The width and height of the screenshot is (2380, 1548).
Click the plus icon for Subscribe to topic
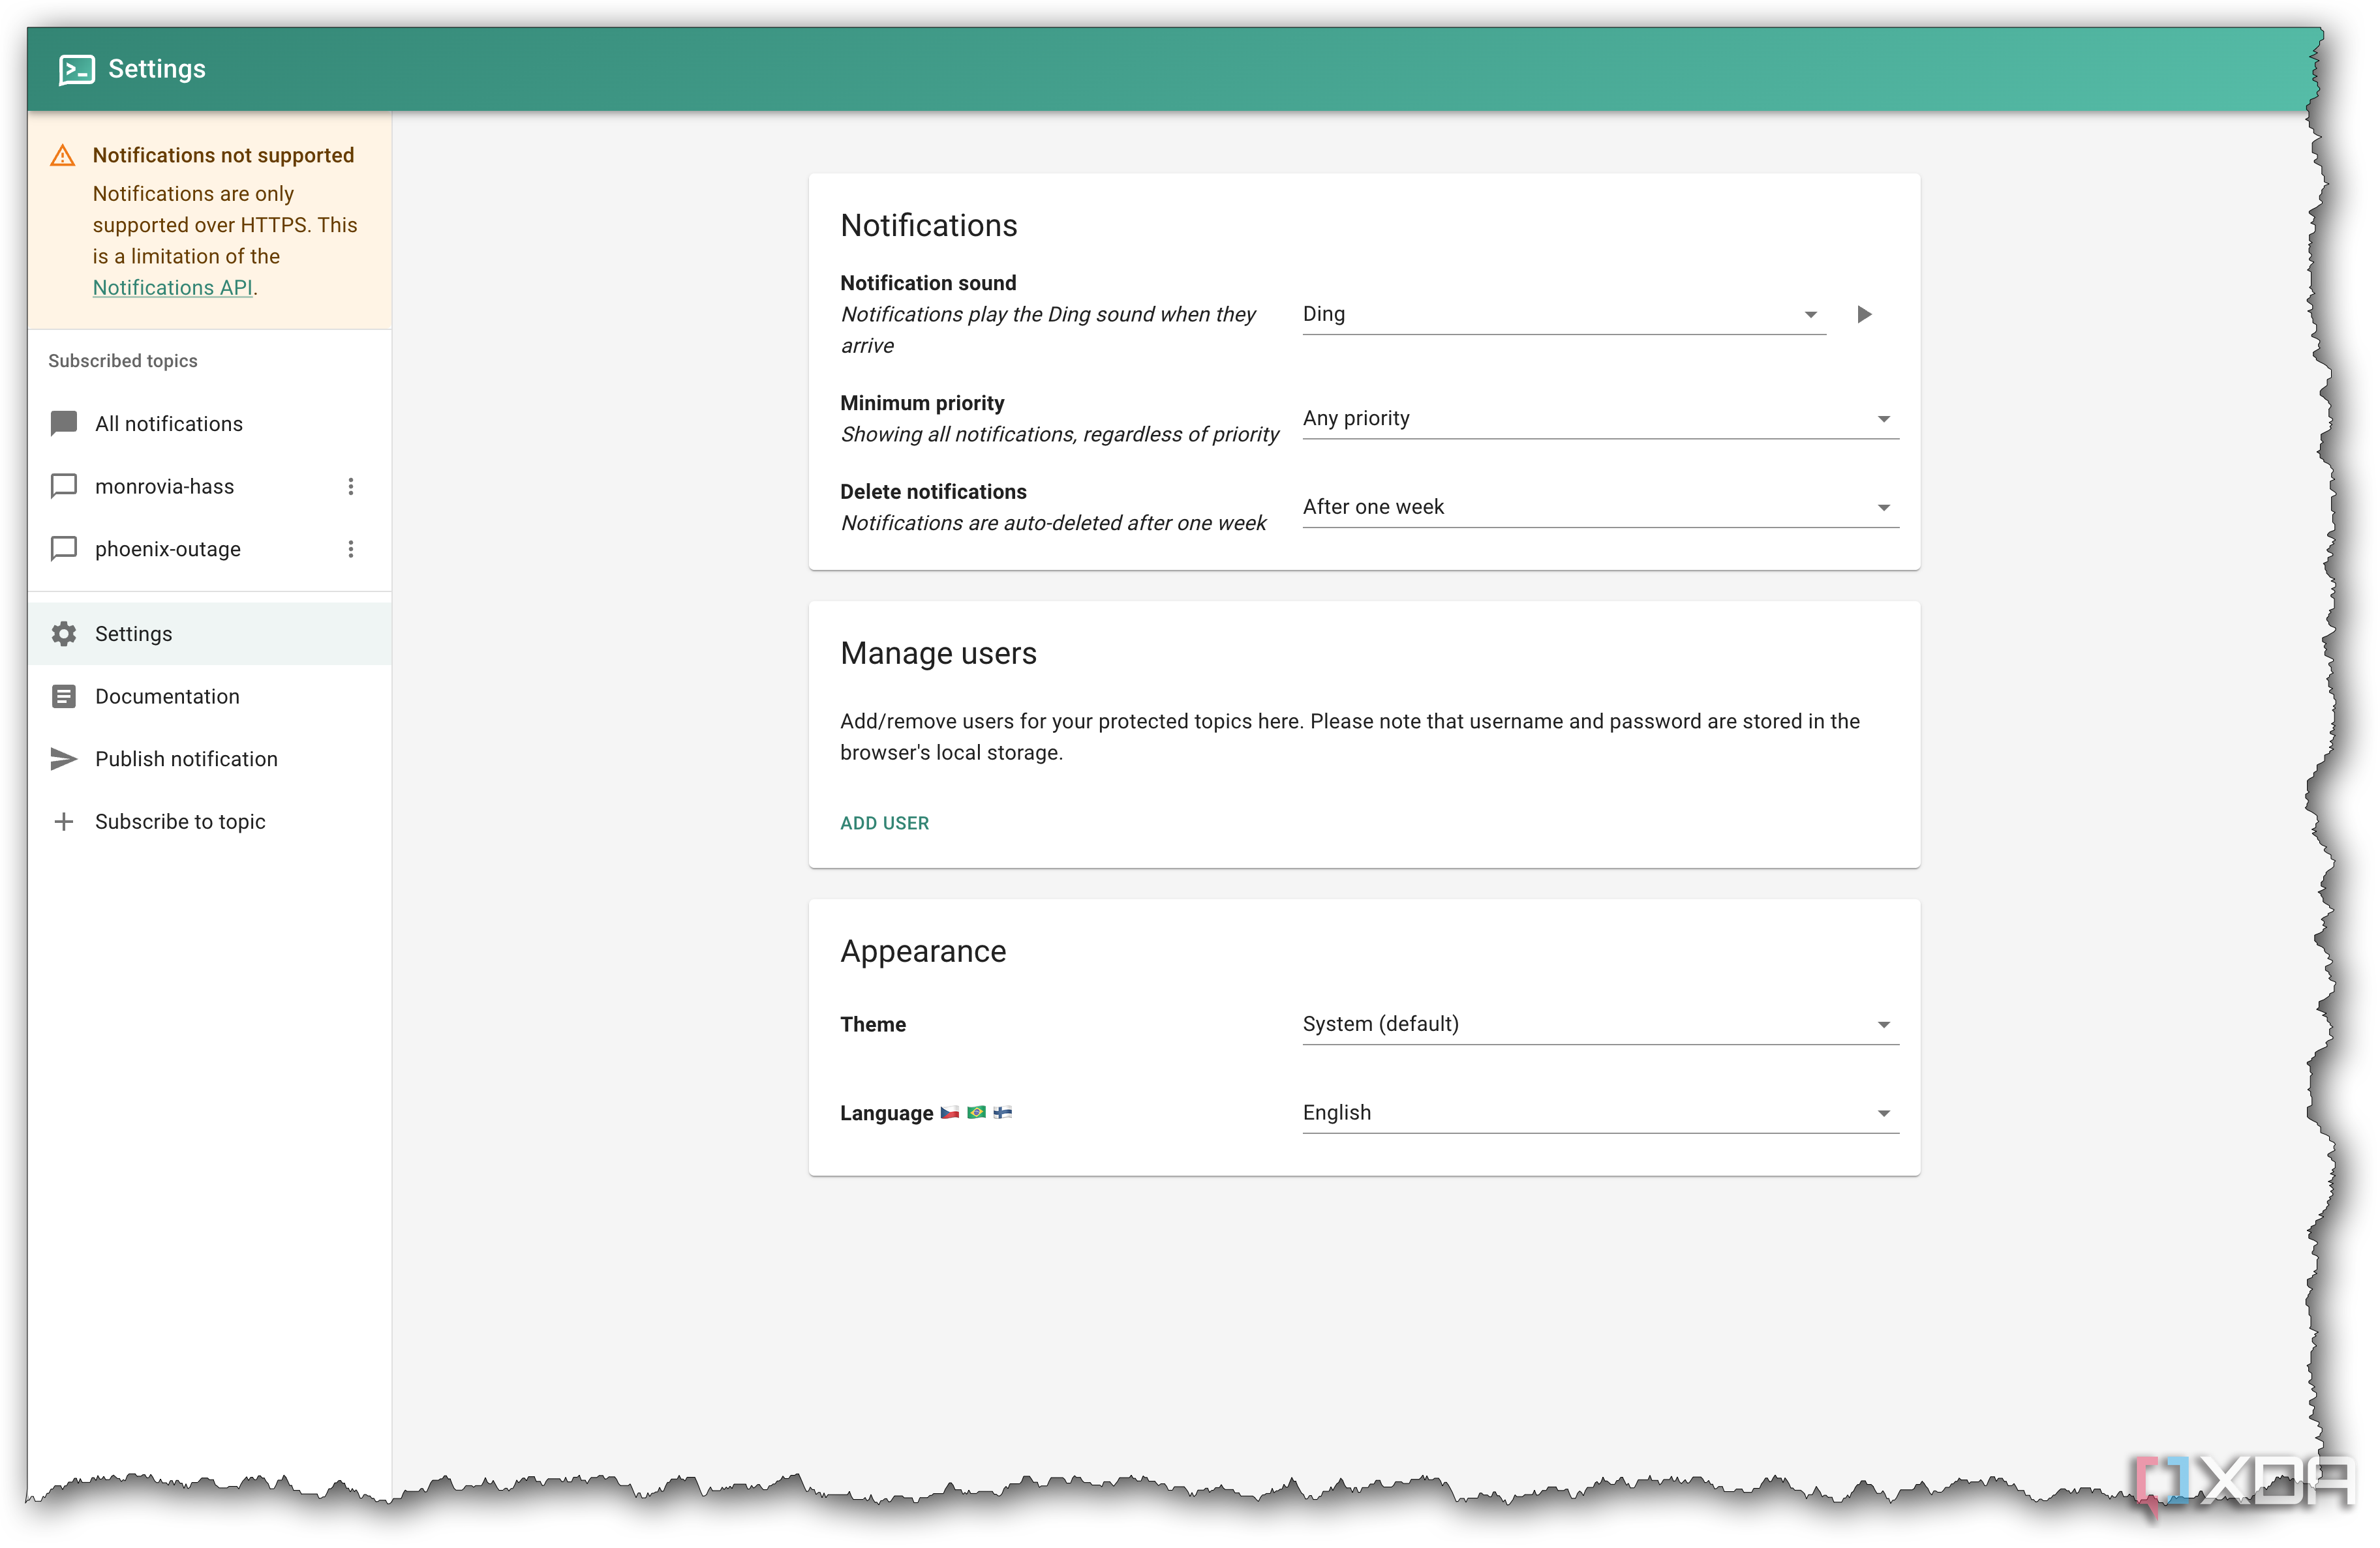pos(64,822)
